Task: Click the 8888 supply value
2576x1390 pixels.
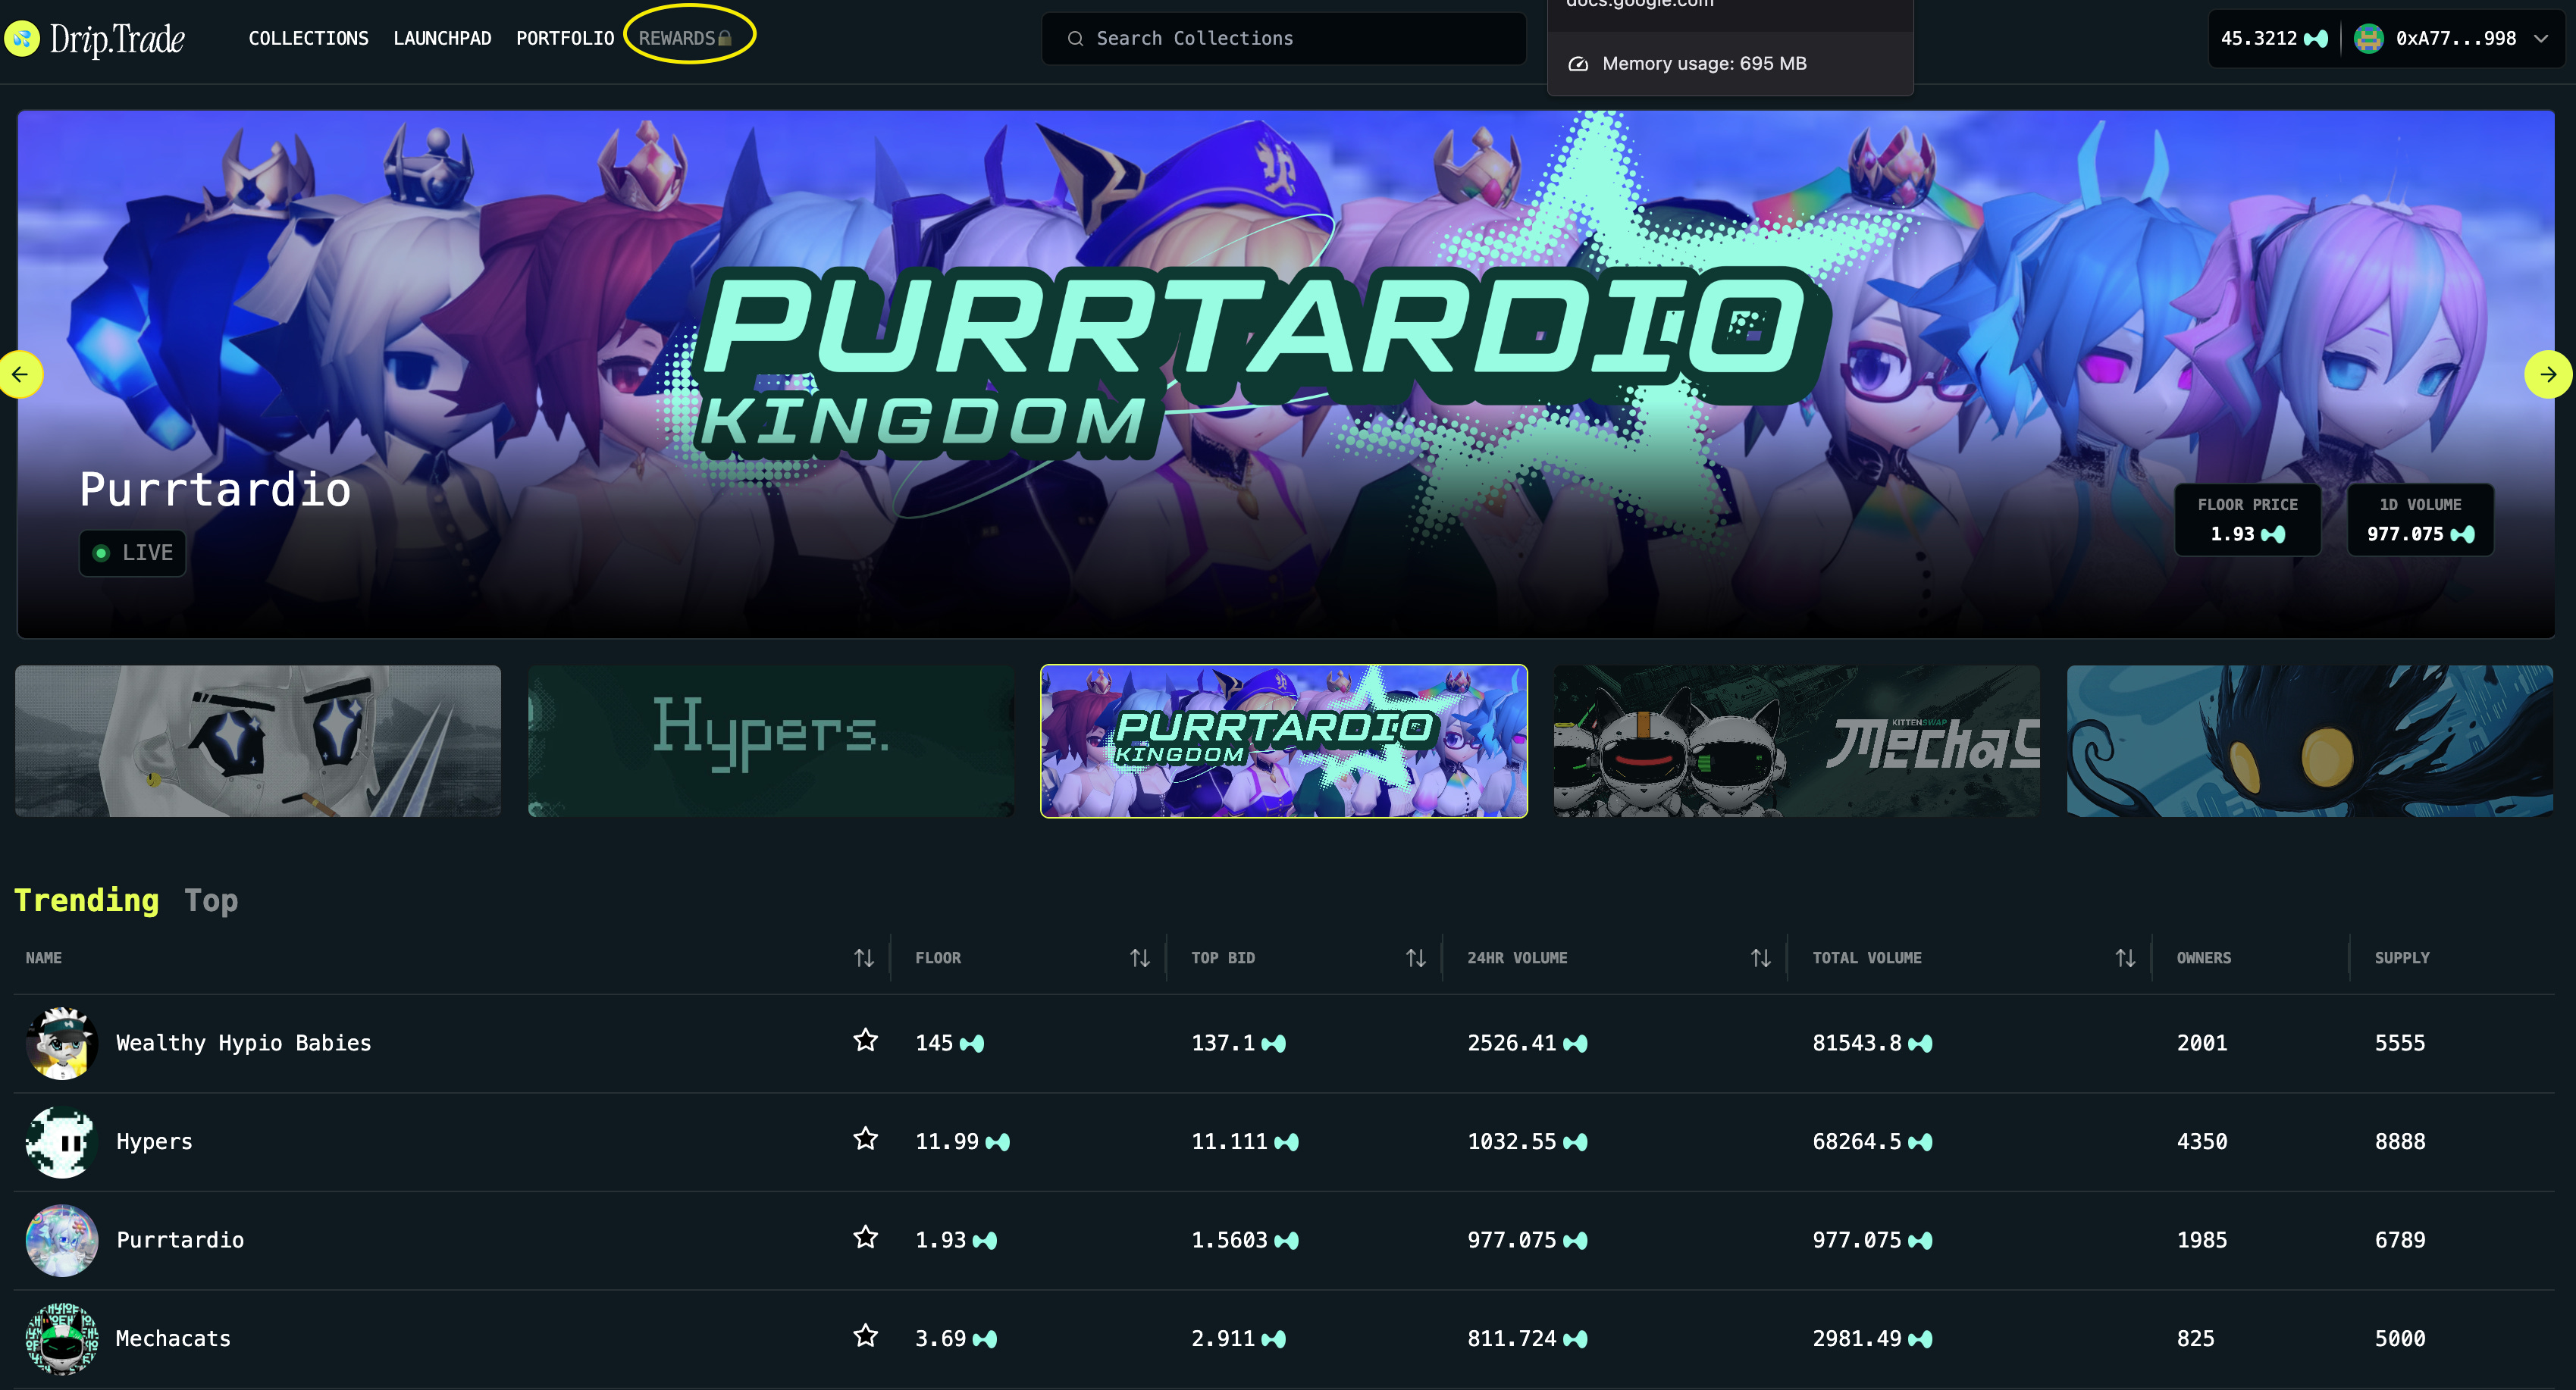Action: [2400, 1142]
